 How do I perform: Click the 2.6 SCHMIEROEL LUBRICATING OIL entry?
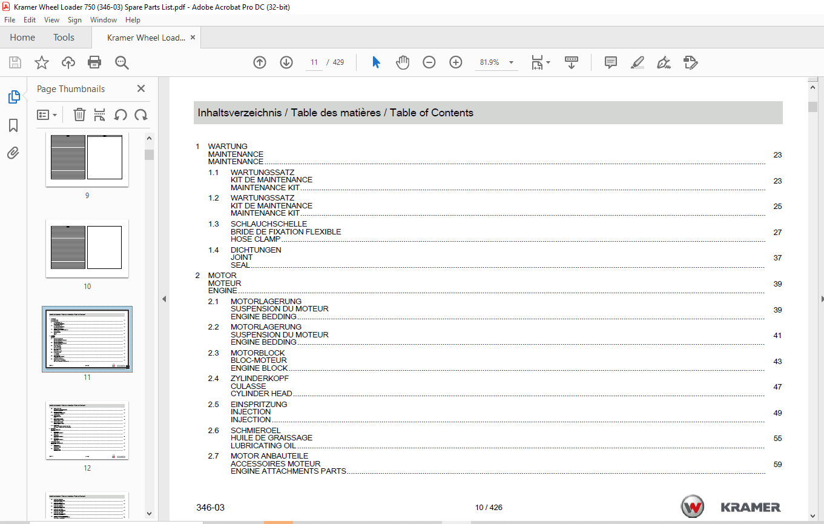[495, 438]
